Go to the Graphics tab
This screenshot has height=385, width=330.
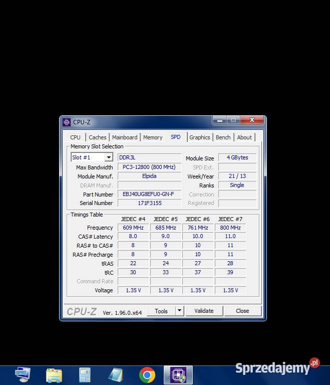click(199, 137)
